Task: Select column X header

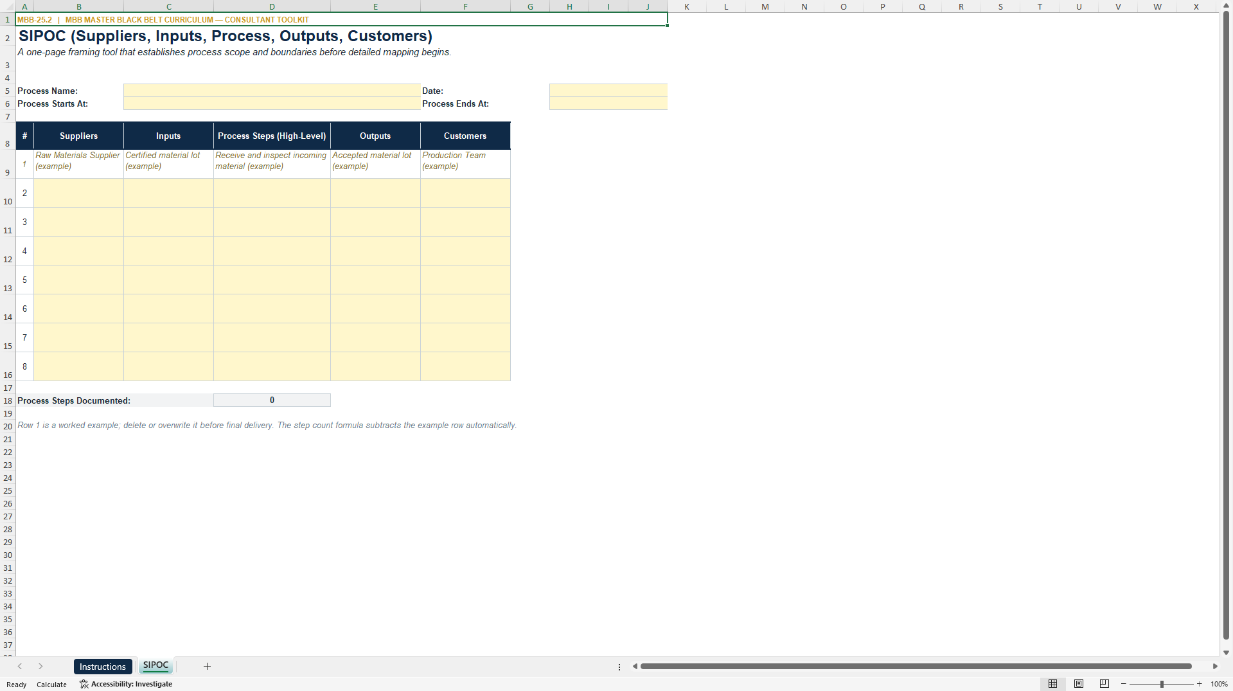Action: pos(1196,6)
